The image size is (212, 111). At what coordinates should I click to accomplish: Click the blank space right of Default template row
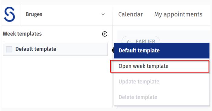pyautogui.click(x=81, y=49)
